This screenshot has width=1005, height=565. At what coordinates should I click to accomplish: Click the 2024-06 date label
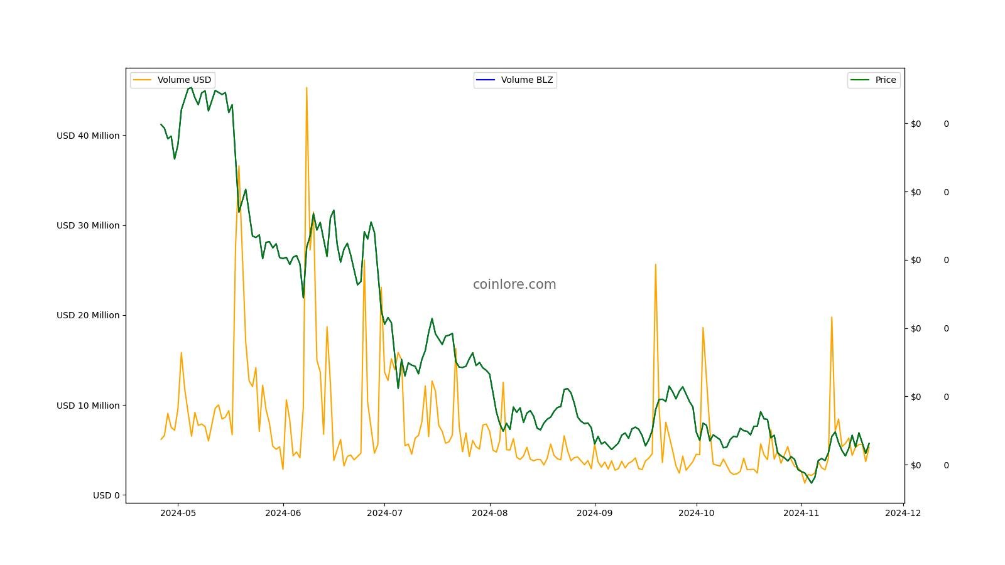coord(283,513)
